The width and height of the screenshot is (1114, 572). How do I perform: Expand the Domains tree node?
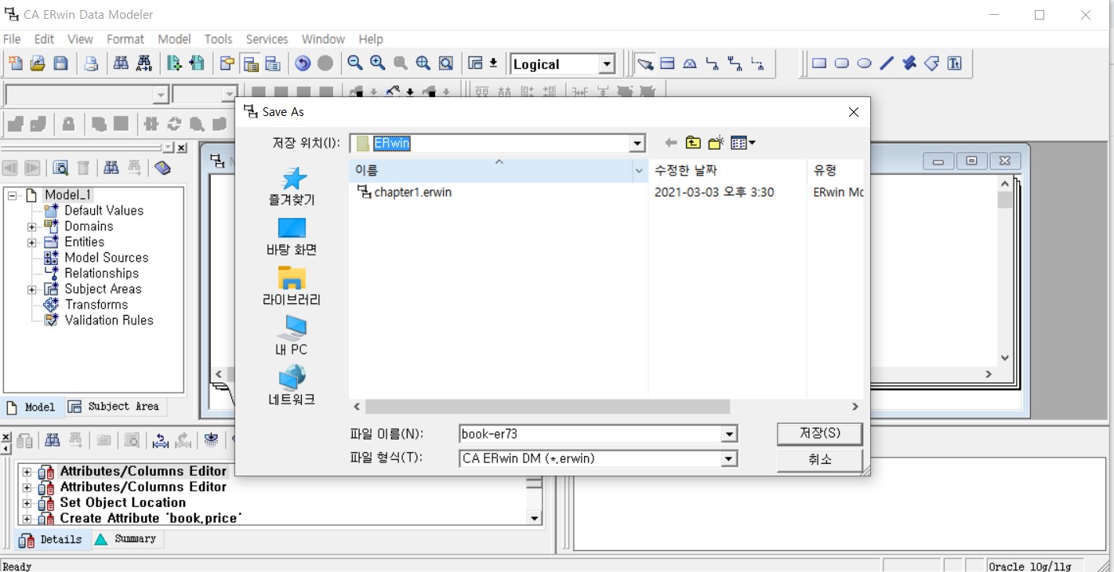32,227
